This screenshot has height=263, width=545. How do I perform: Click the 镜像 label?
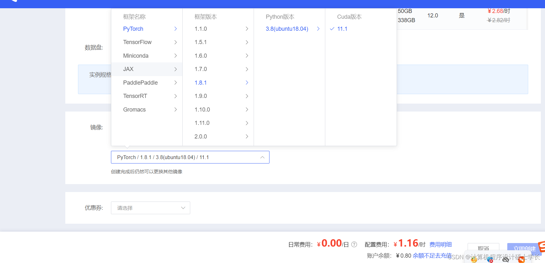click(97, 127)
